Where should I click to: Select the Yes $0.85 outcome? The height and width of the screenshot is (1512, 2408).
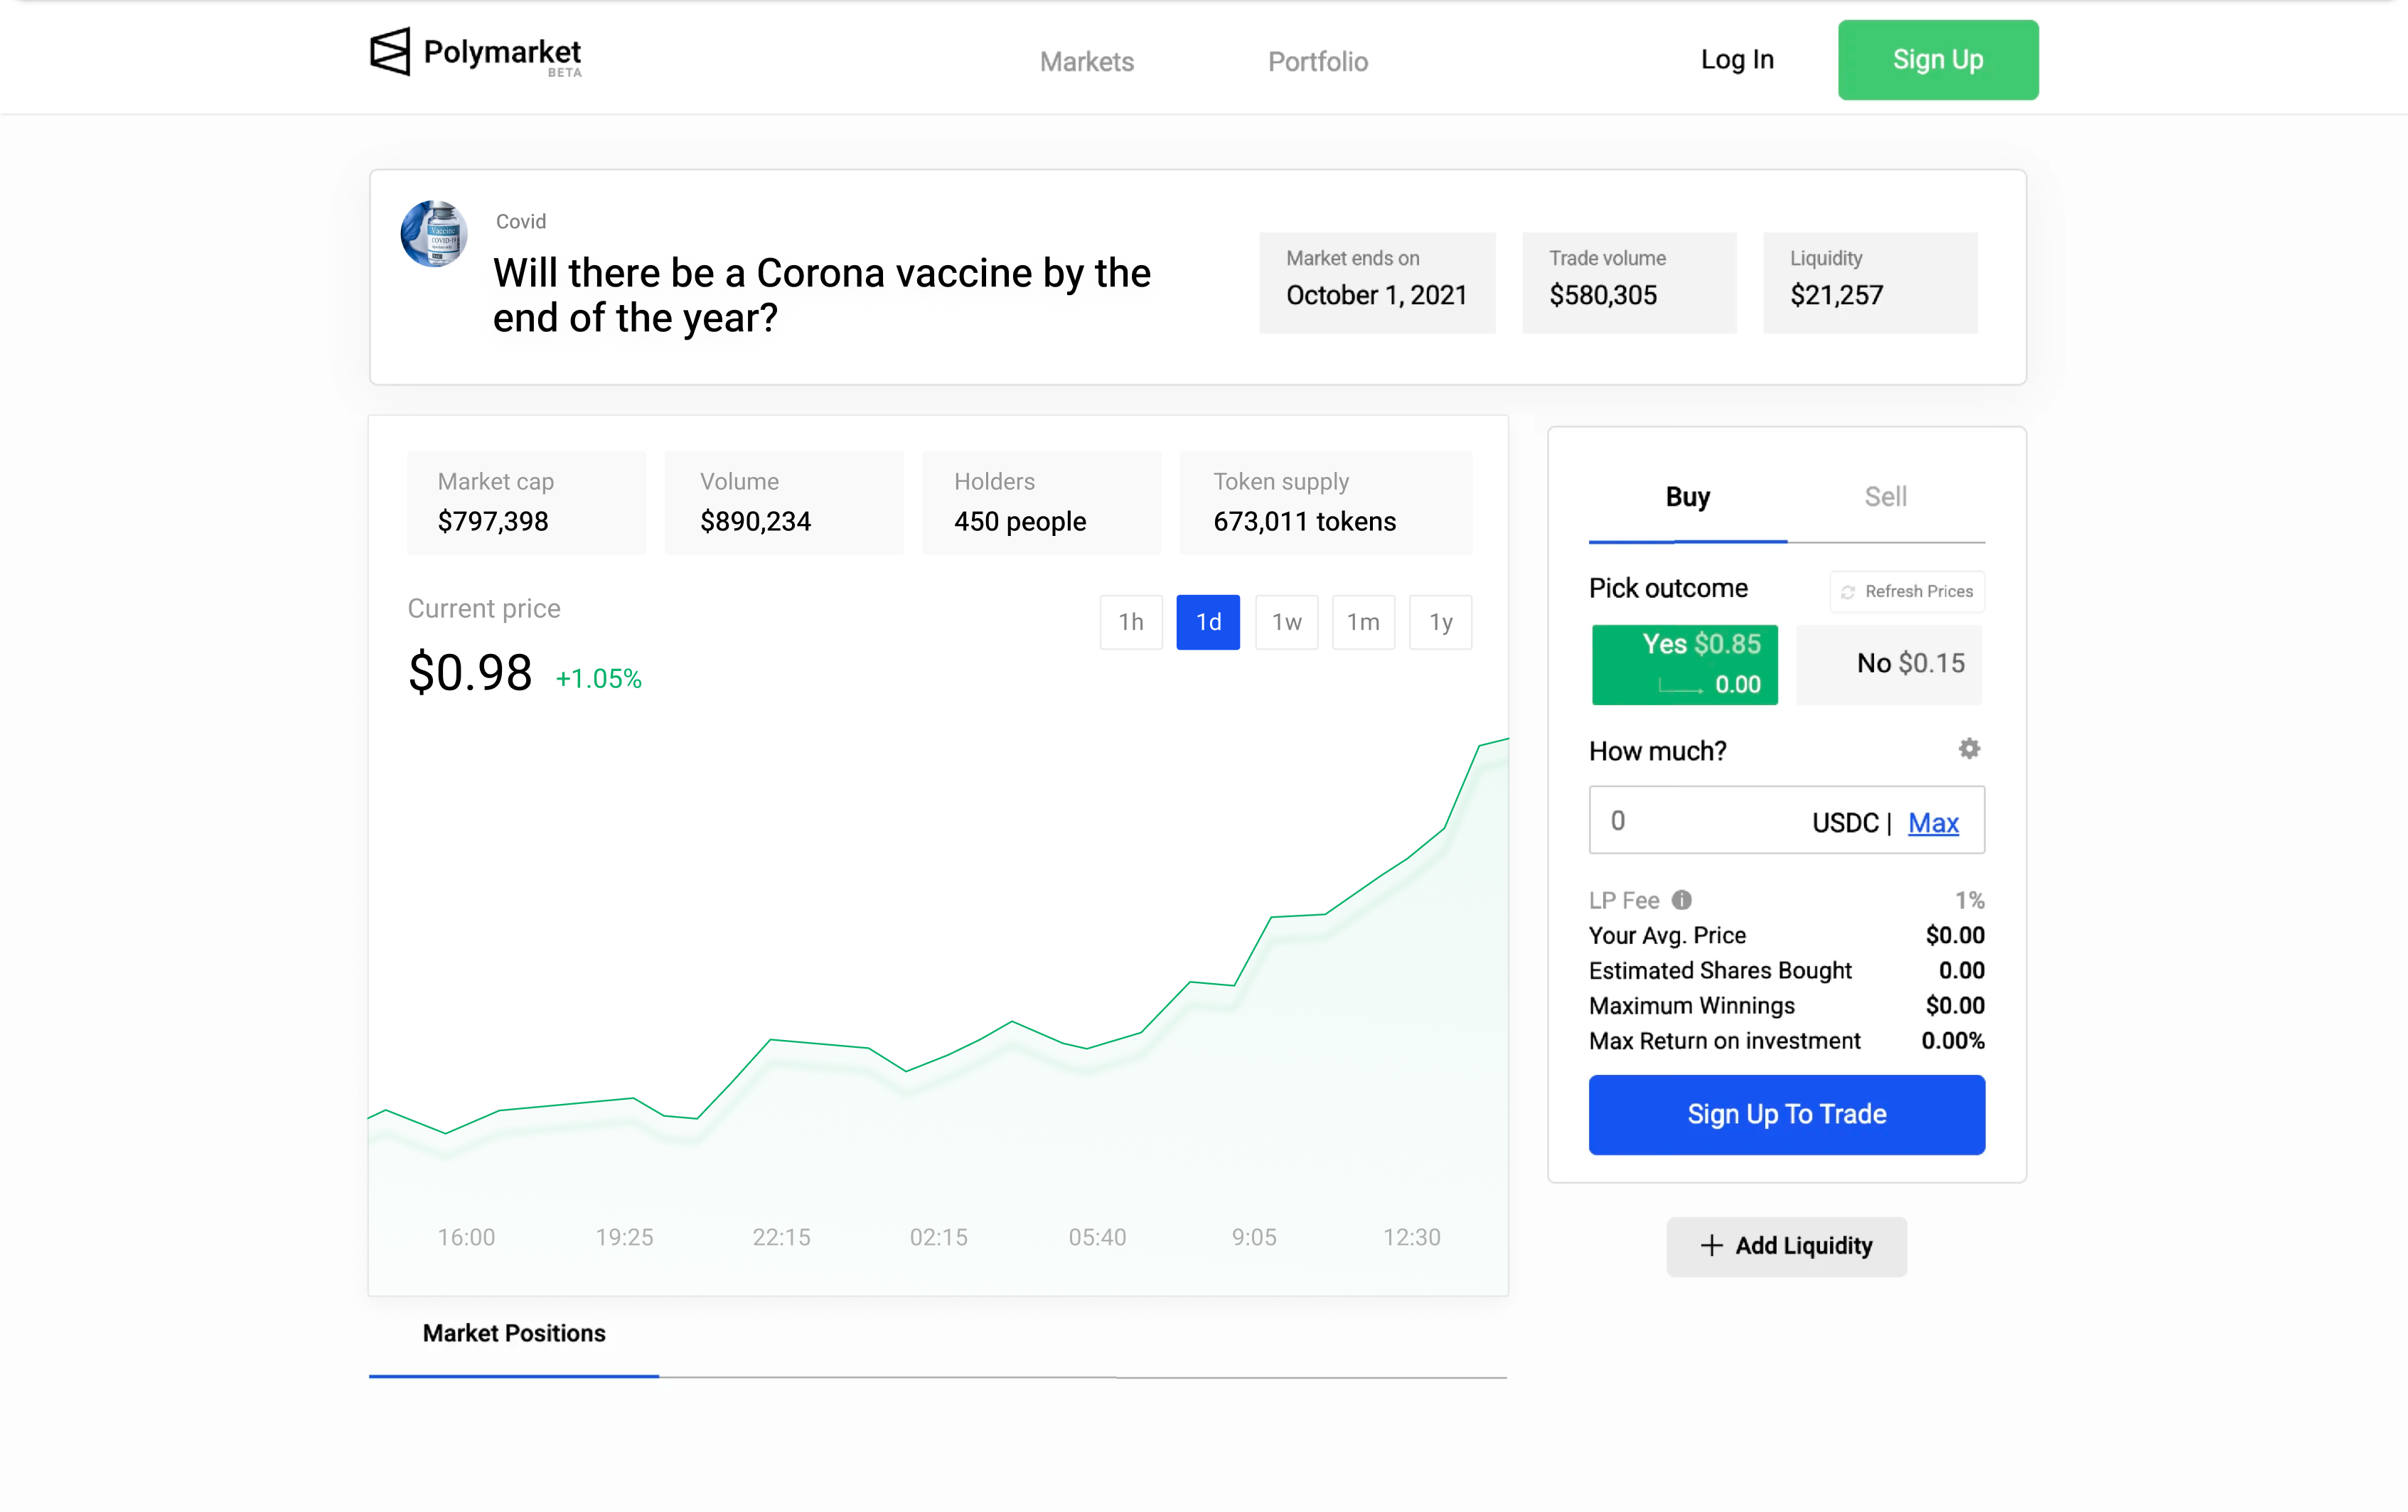tap(1684, 665)
